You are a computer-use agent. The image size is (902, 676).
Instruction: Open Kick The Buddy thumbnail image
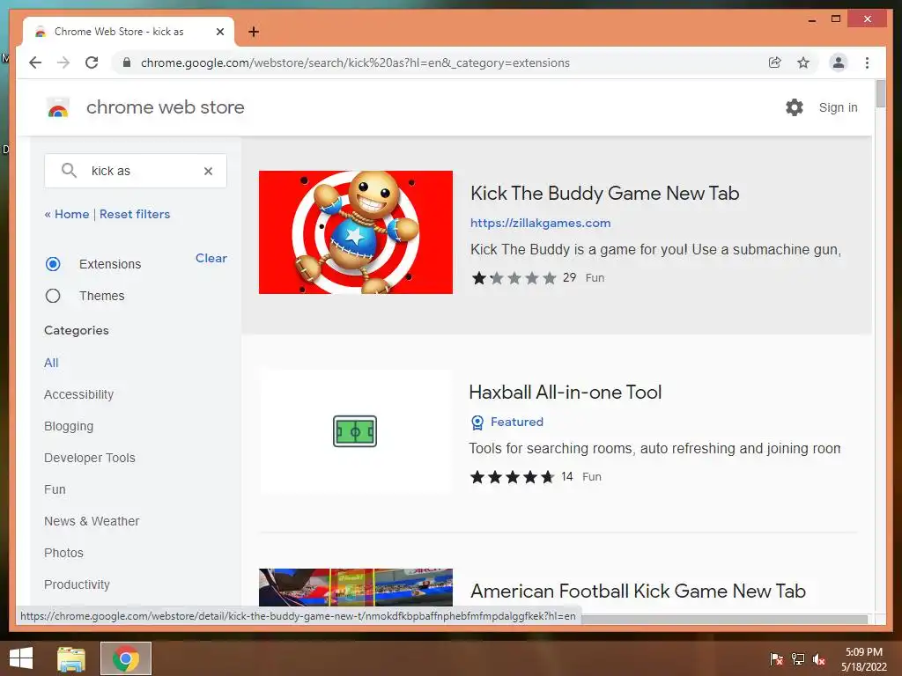356,232
